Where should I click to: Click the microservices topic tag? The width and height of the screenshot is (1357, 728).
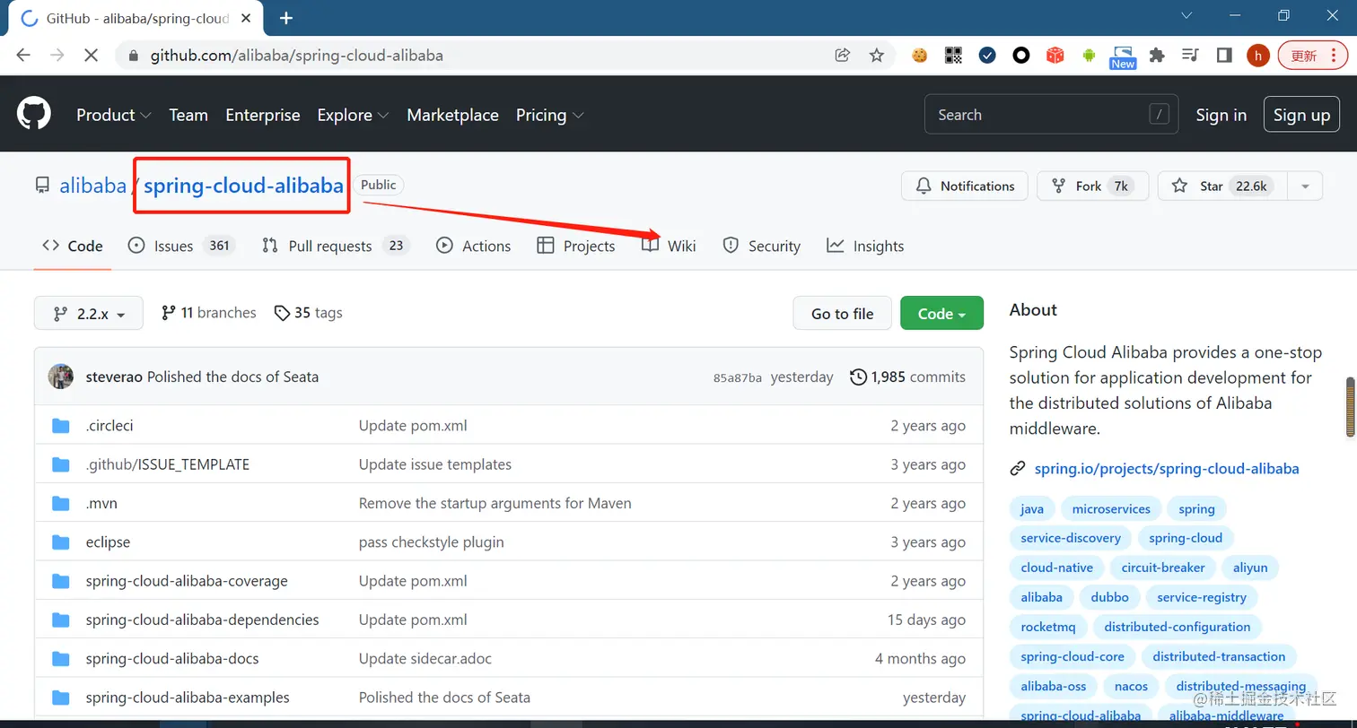tap(1110, 508)
